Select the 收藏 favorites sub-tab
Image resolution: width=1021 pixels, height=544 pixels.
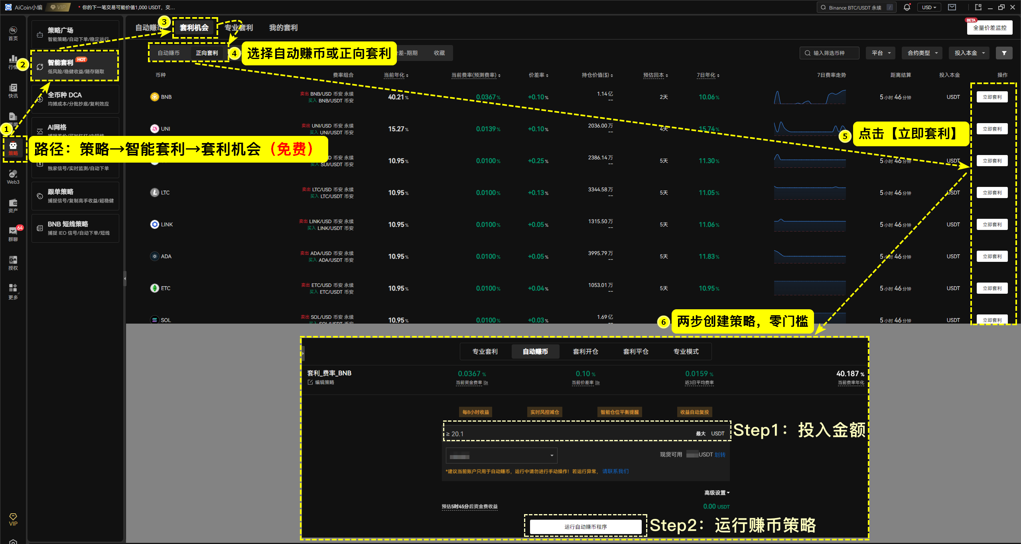pyautogui.click(x=439, y=53)
